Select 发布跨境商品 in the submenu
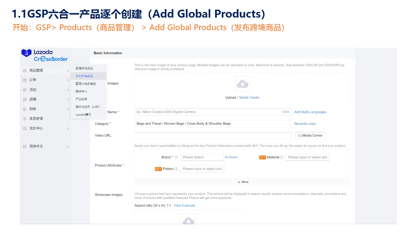 (84, 76)
